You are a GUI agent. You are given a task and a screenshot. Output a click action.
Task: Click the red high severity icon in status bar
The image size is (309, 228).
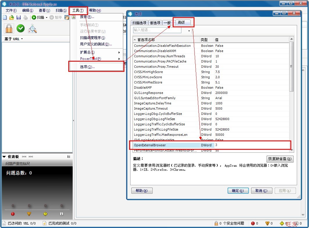click(x=253, y=223)
